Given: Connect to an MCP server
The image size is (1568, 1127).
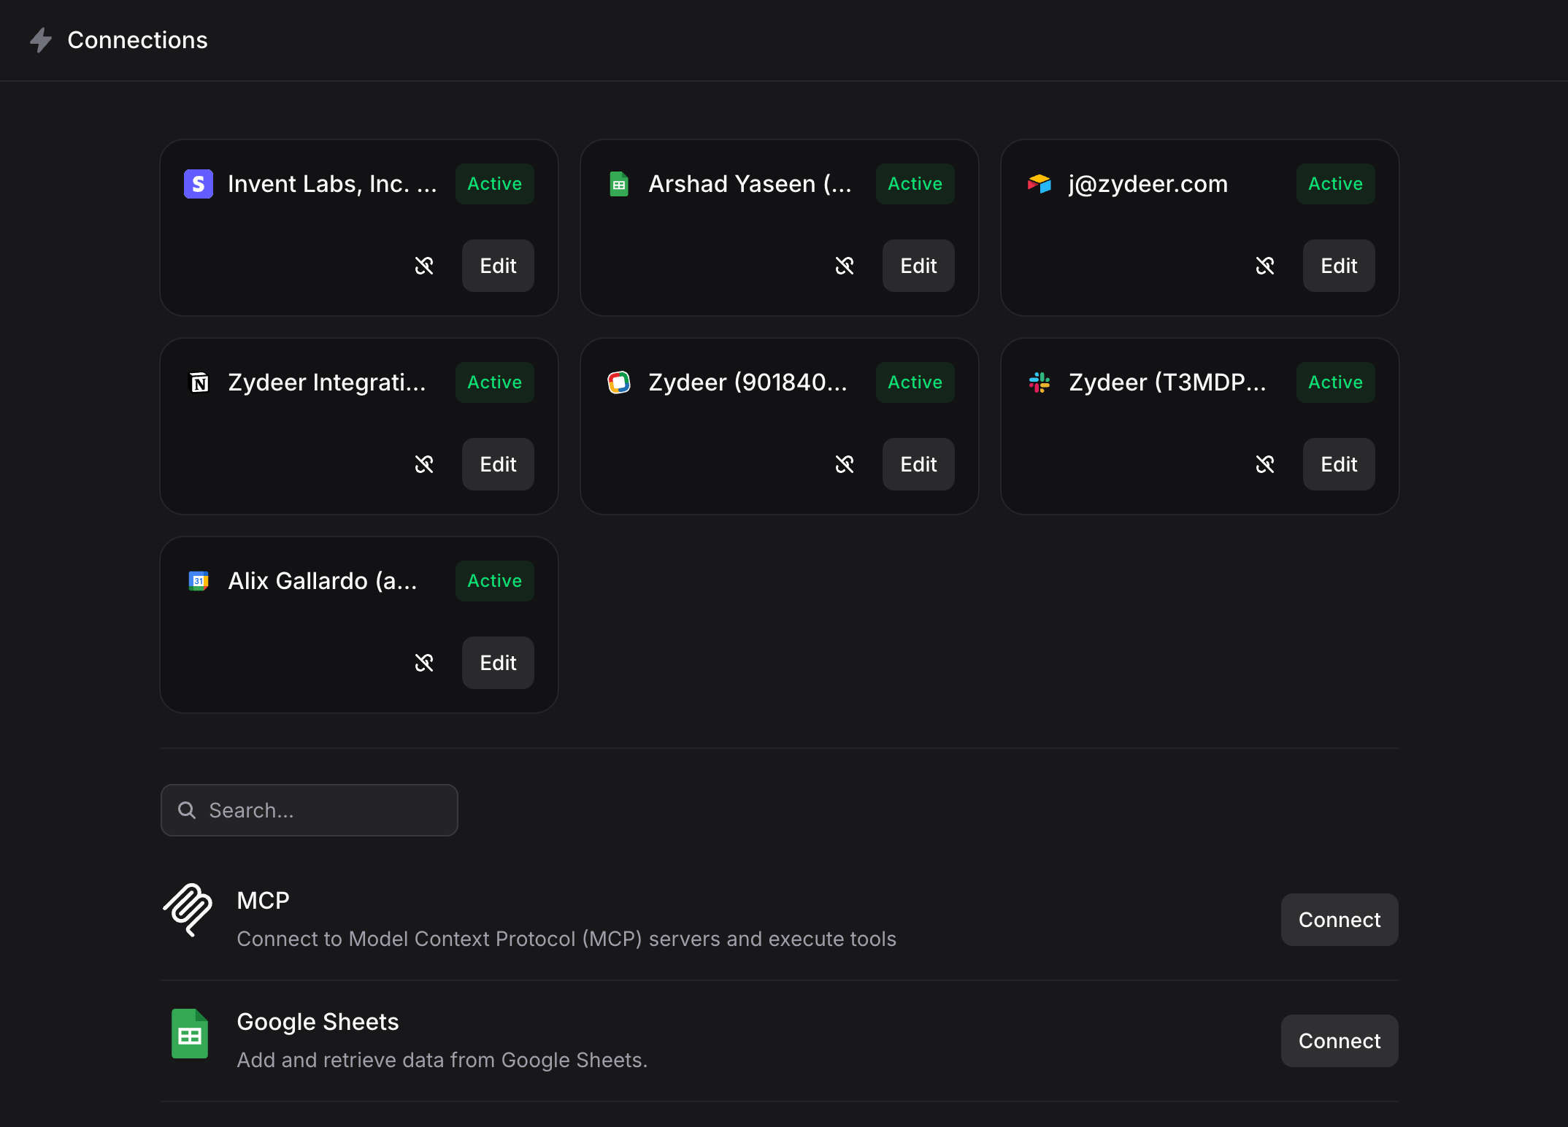Looking at the screenshot, I should (x=1339, y=920).
